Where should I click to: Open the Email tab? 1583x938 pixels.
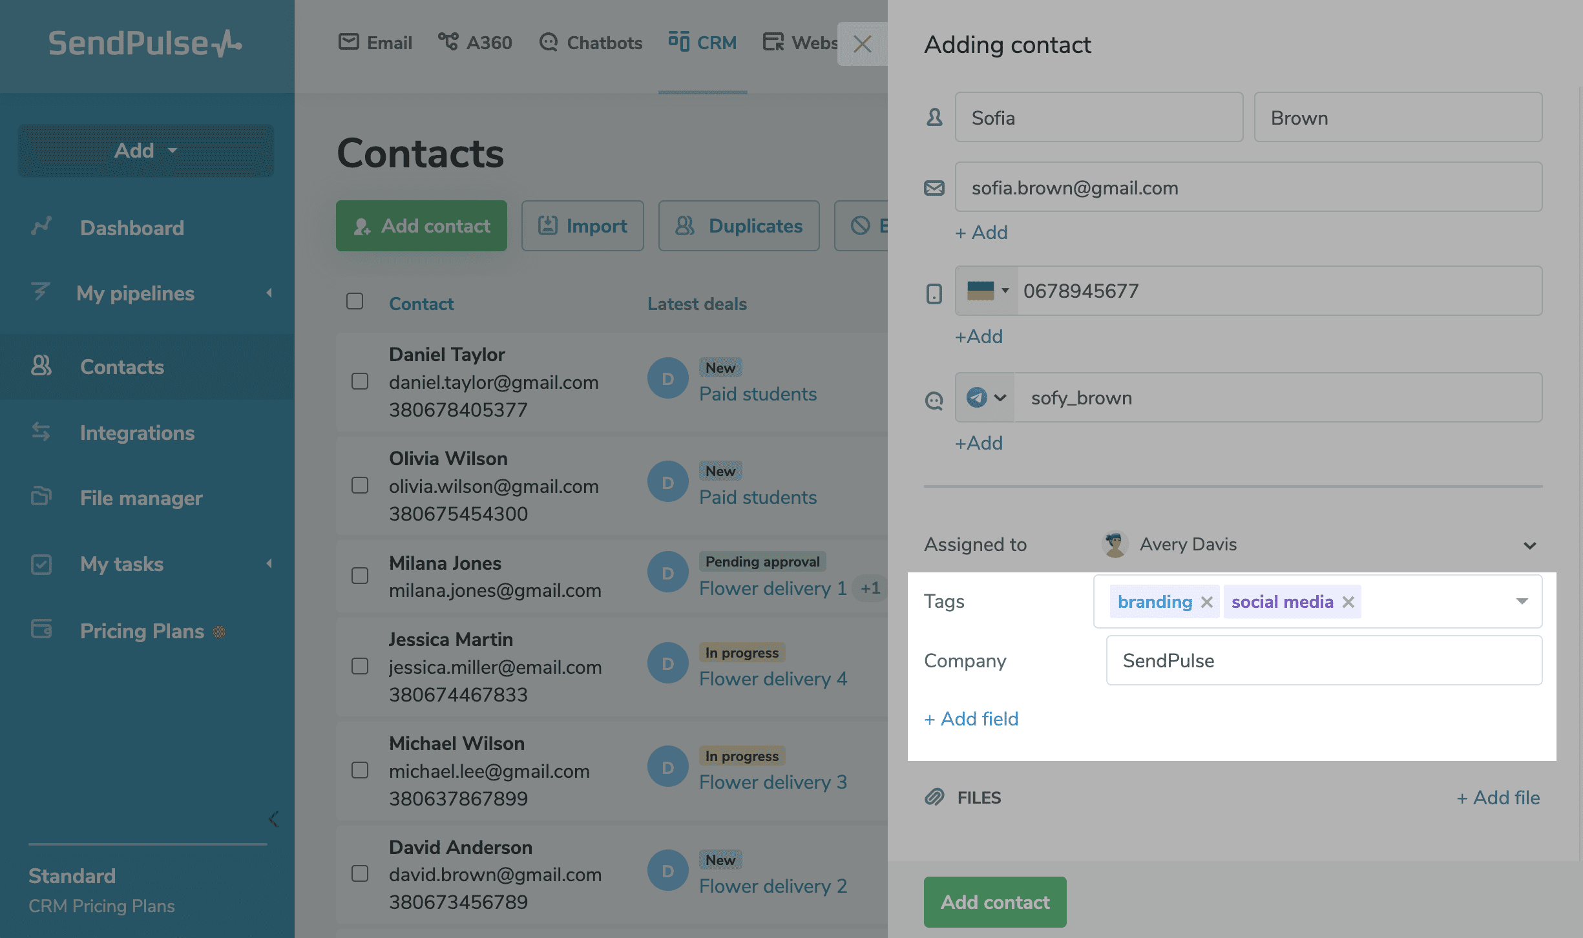375,43
